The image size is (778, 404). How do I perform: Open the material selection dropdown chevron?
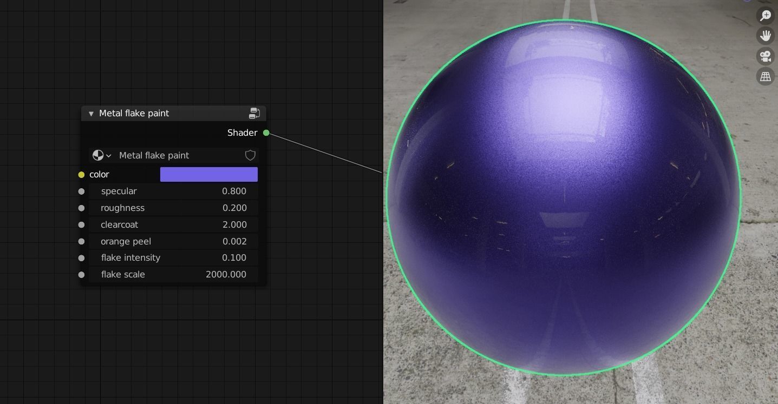pos(108,155)
